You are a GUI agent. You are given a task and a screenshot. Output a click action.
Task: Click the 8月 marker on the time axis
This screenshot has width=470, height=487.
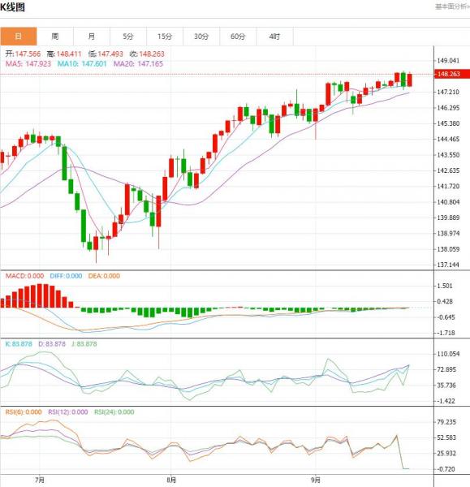(171, 480)
